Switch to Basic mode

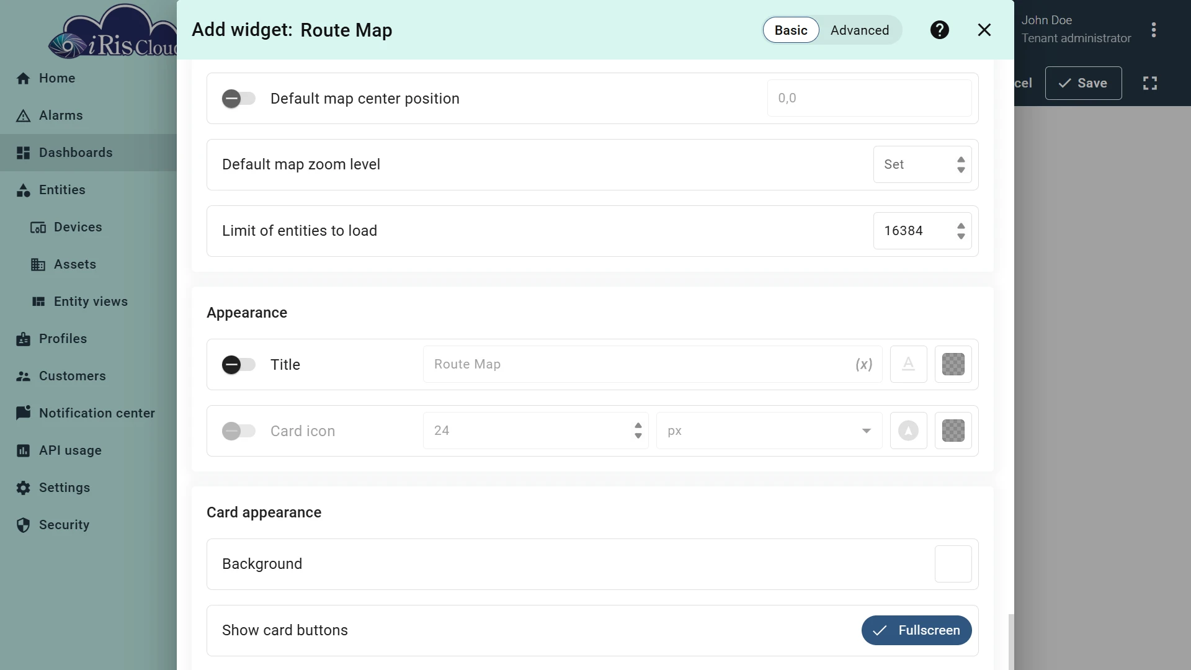tap(791, 30)
